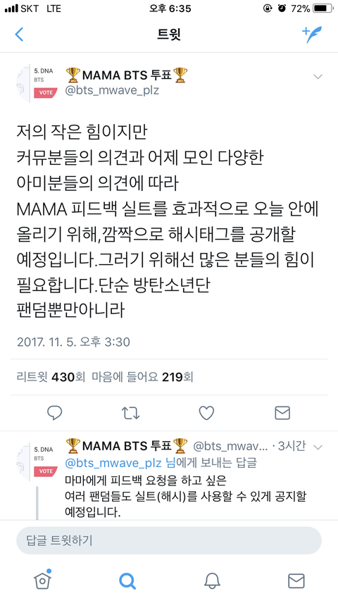The height and width of the screenshot is (601, 338).
Task: Like the tweet with heart icon
Action: (x=206, y=413)
